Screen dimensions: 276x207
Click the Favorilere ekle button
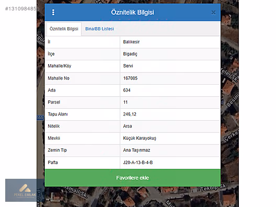(133, 178)
